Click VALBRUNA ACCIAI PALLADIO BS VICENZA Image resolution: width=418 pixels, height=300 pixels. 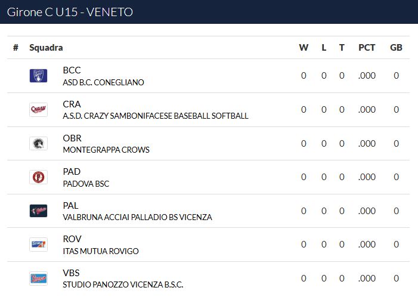coord(137,217)
